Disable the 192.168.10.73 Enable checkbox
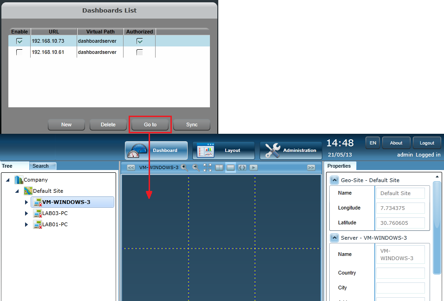Image resolution: width=444 pixels, height=301 pixels. 20,41
